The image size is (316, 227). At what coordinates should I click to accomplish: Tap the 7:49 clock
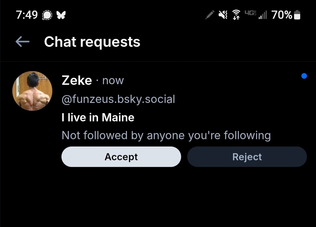tap(27, 15)
